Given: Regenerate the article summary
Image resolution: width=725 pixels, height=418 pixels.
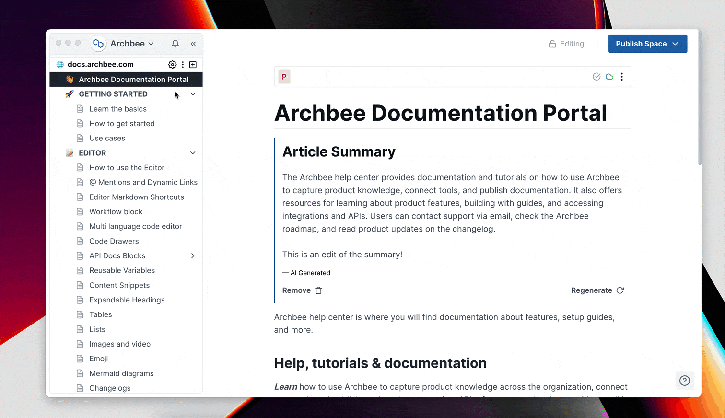Looking at the screenshot, I should [597, 290].
